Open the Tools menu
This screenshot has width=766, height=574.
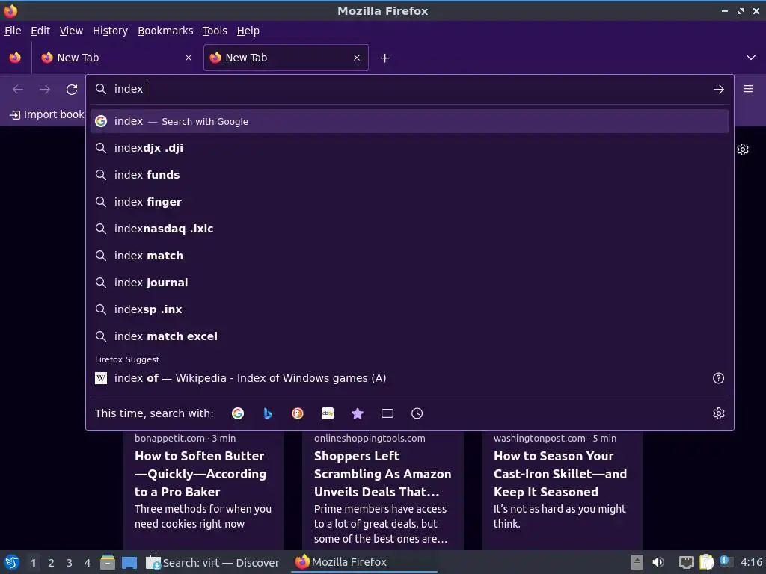[215, 31]
